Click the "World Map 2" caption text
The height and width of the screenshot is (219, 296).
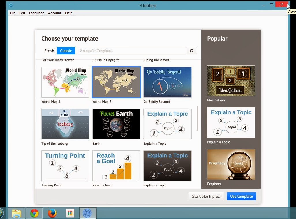pos(102,102)
